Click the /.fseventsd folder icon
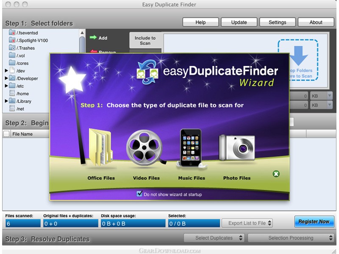The image size is (339, 254). pos(12,33)
